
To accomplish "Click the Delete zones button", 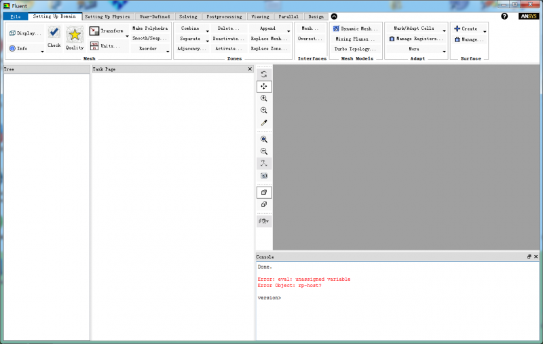I will tap(229, 28).
